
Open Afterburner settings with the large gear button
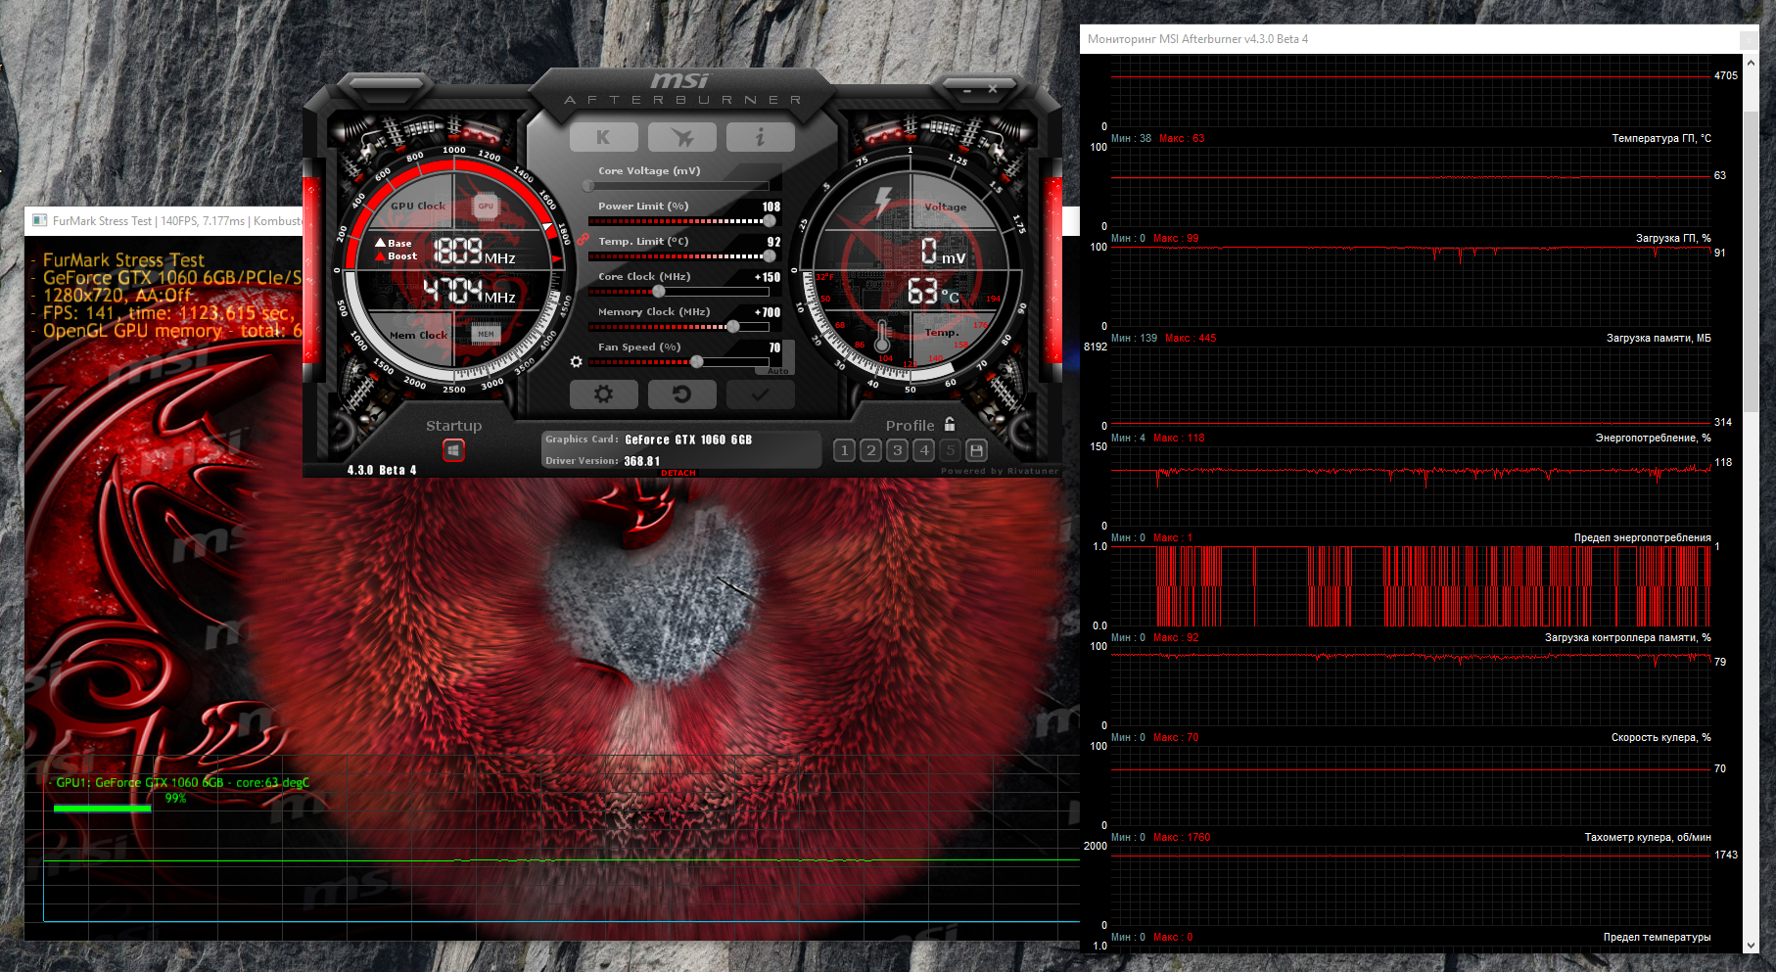click(x=603, y=393)
